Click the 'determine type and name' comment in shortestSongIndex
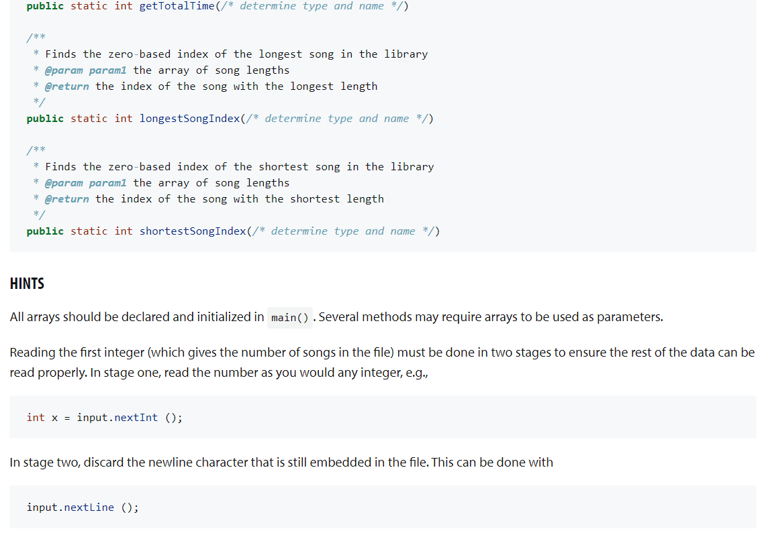The width and height of the screenshot is (766, 537). [x=343, y=231]
